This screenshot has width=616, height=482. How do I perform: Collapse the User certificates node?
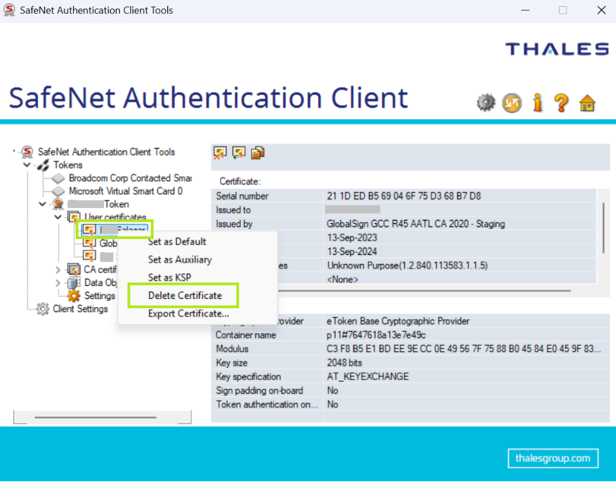pyautogui.click(x=58, y=217)
